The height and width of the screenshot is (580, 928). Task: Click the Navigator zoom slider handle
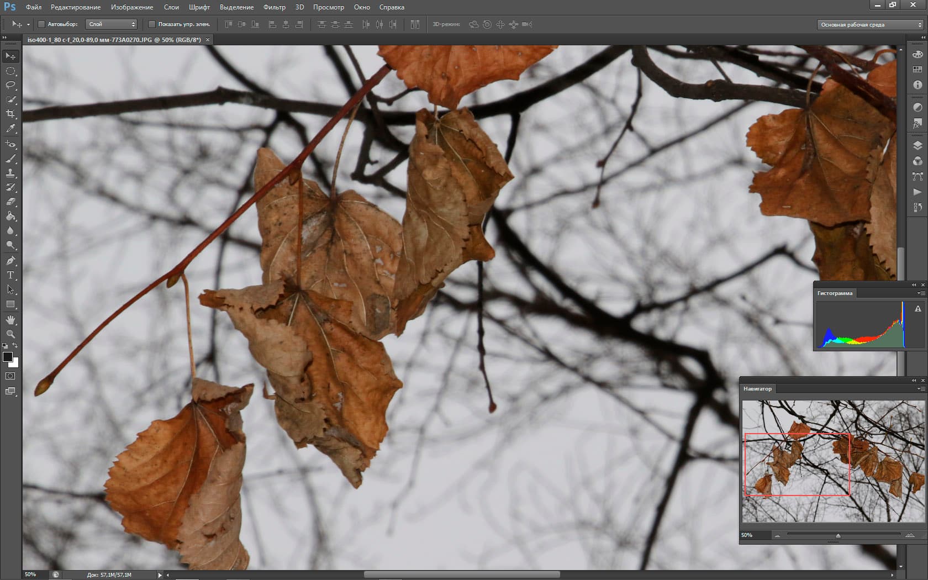(839, 535)
